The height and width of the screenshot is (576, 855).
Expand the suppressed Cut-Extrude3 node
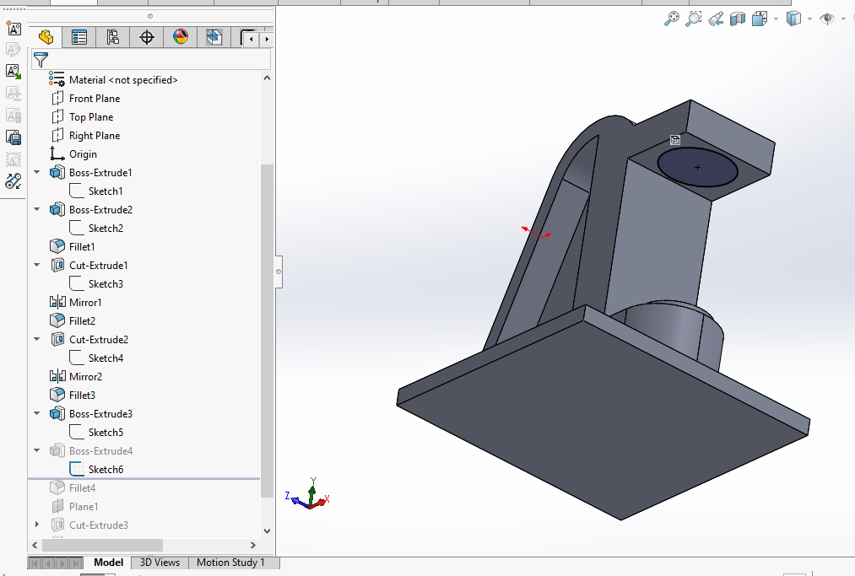36,525
